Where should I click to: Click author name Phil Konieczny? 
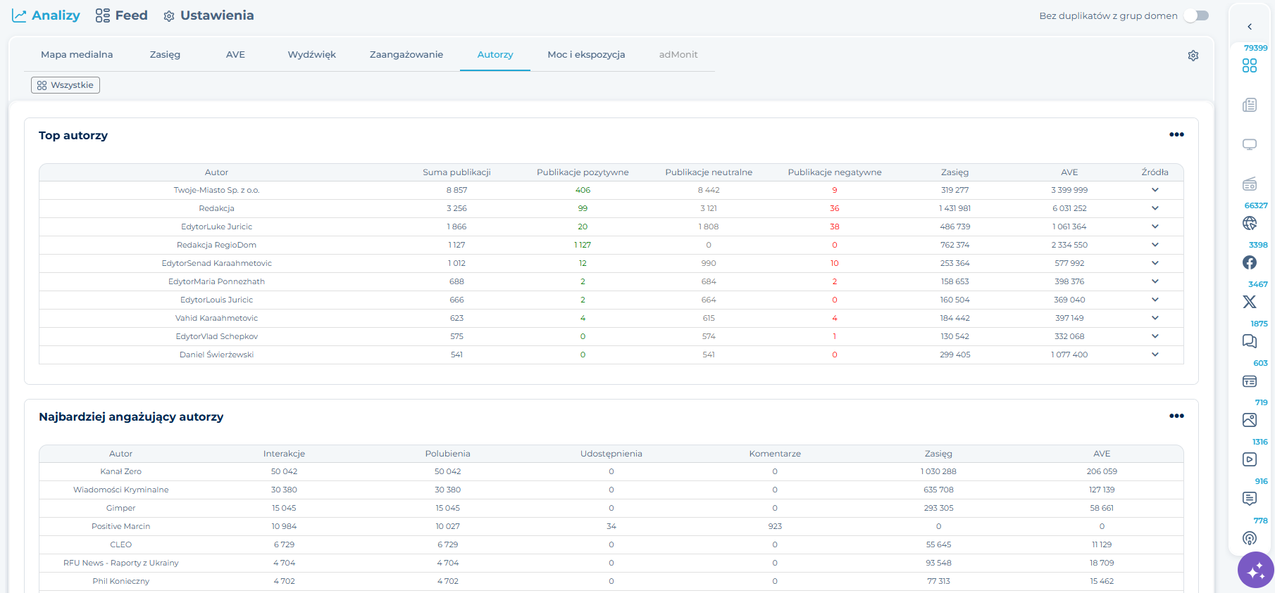pos(121,581)
